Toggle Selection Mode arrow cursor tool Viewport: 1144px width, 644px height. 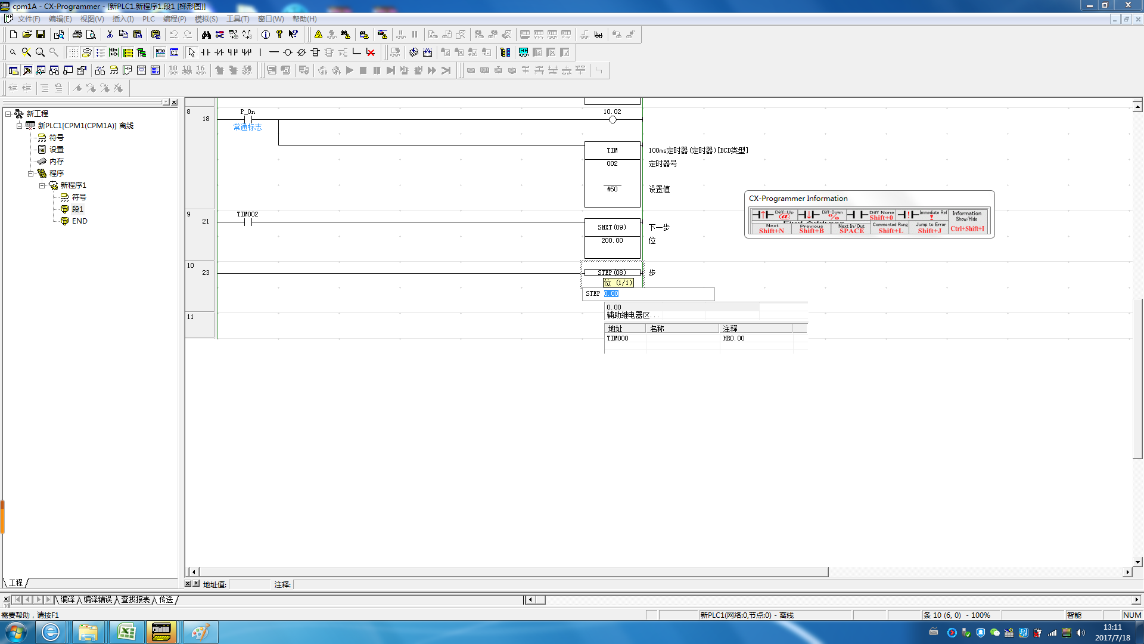192,52
